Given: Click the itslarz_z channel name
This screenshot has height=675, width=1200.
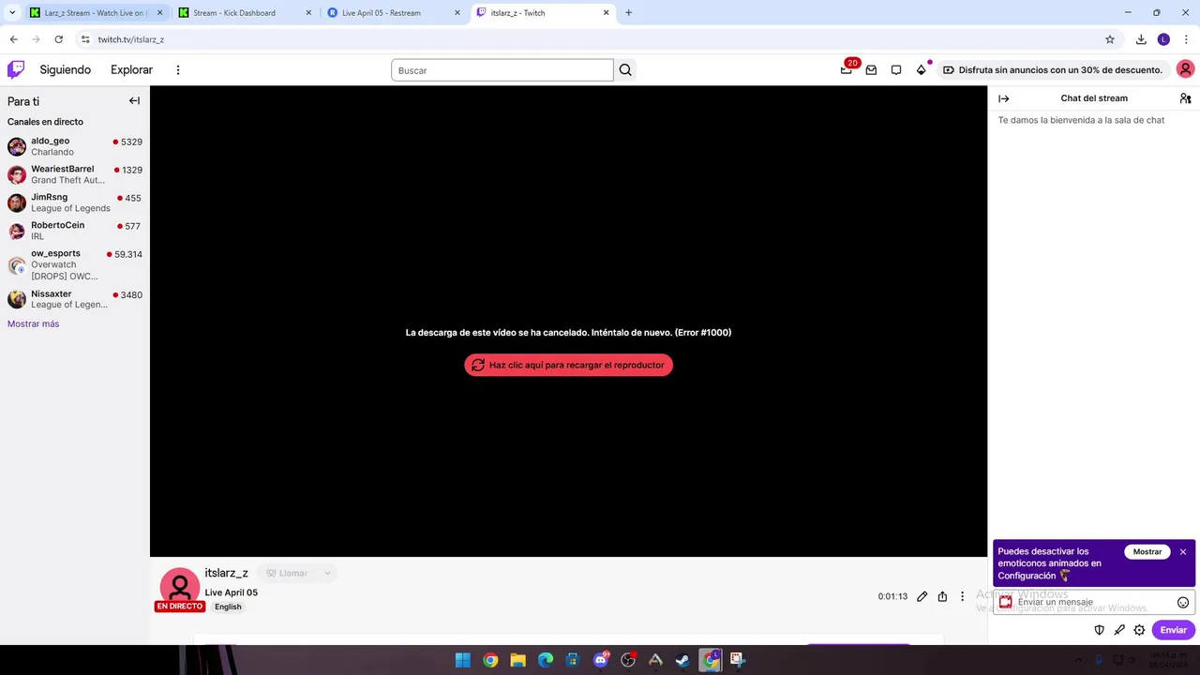Looking at the screenshot, I should (226, 573).
